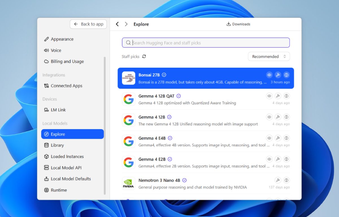Open Appearance settings
Image resolution: width=339 pixels, height=217 pixels.
click(x=59, y=39)
